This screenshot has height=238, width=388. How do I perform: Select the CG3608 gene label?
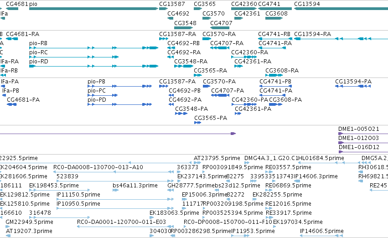276,13
